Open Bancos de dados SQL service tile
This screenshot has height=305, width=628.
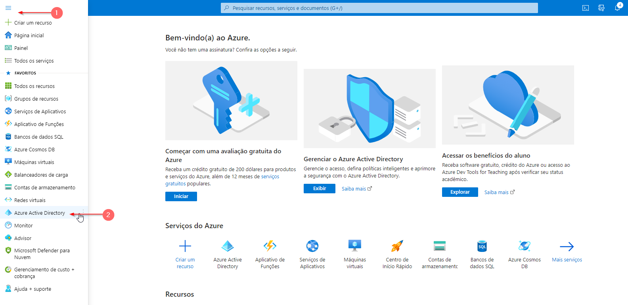click(x=482, y=254)
